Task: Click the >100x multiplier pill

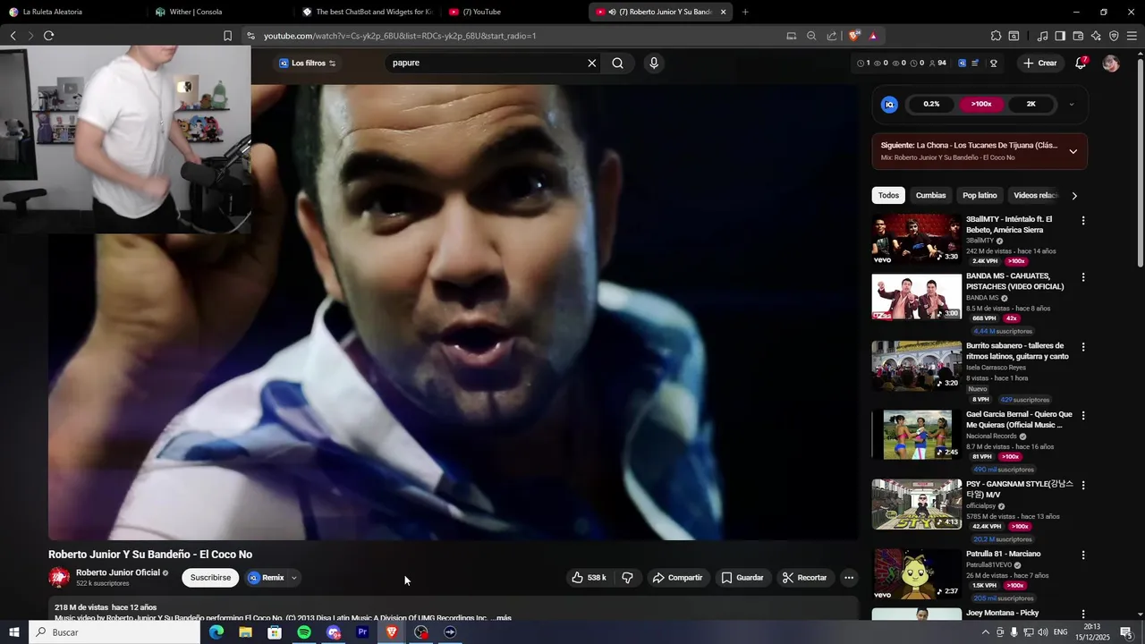Action: click(x=981, y=104)
